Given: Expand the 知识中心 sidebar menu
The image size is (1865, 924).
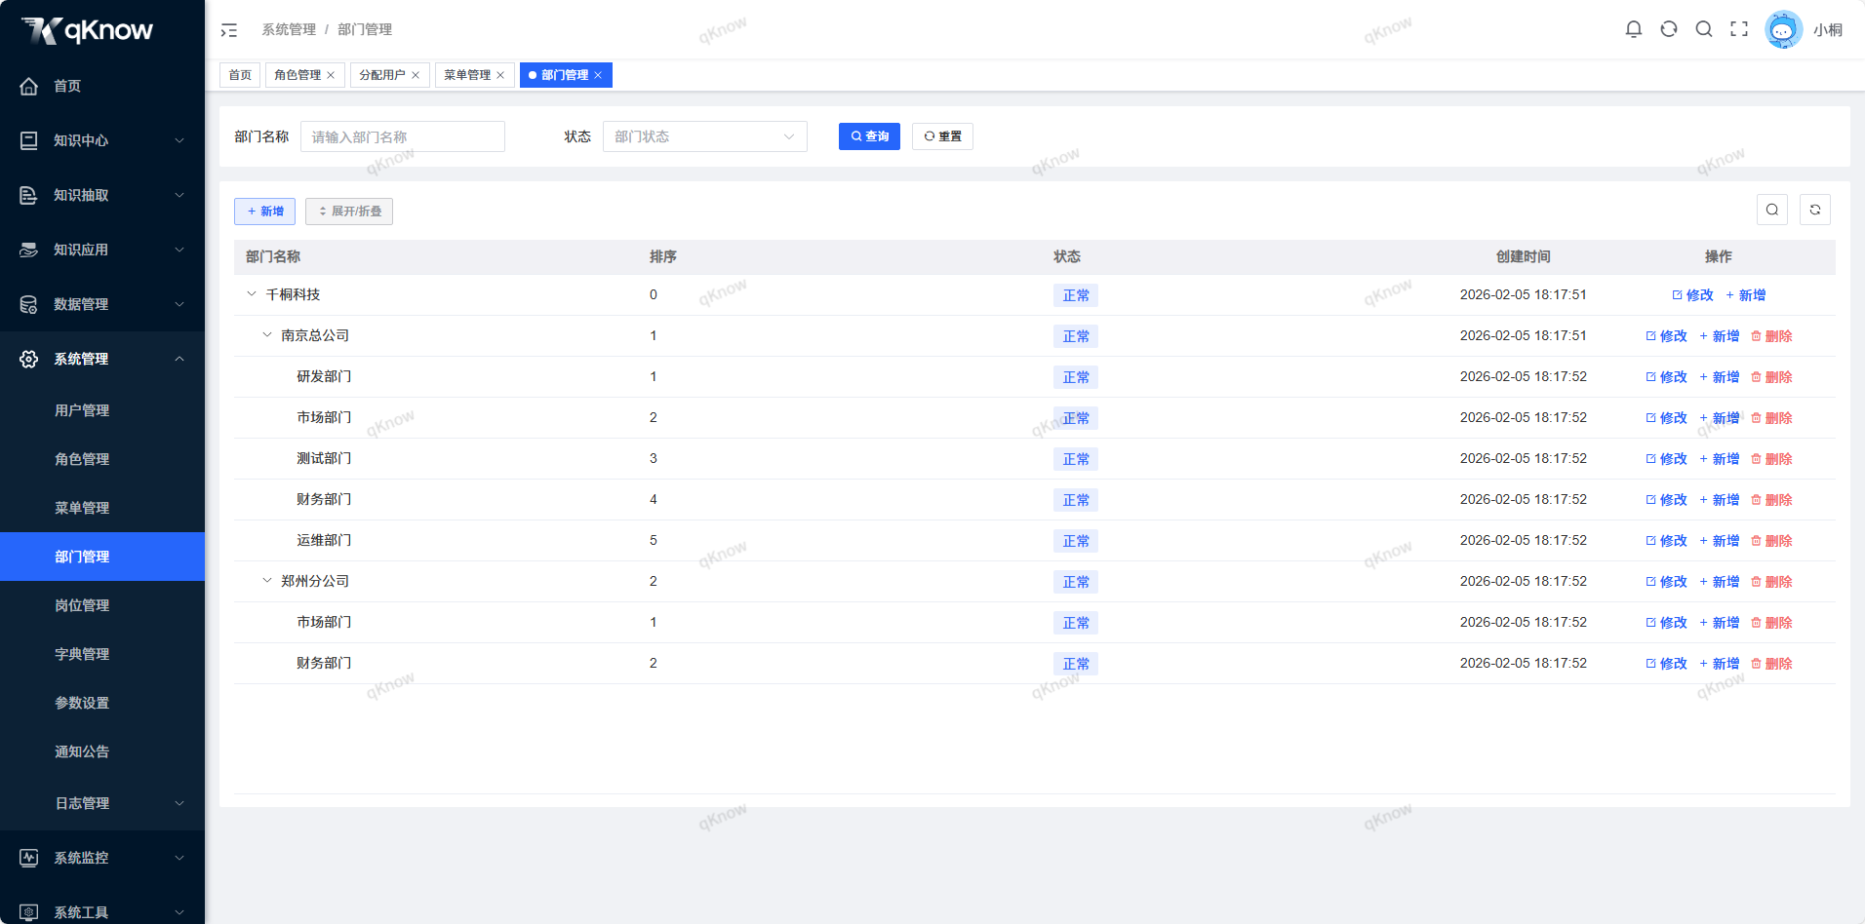Looking at the screenshot, I should coord(179,140).
